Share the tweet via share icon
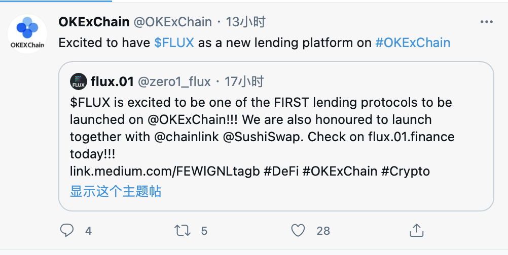This screenshot has width=508, height=255. coord(416,230)
